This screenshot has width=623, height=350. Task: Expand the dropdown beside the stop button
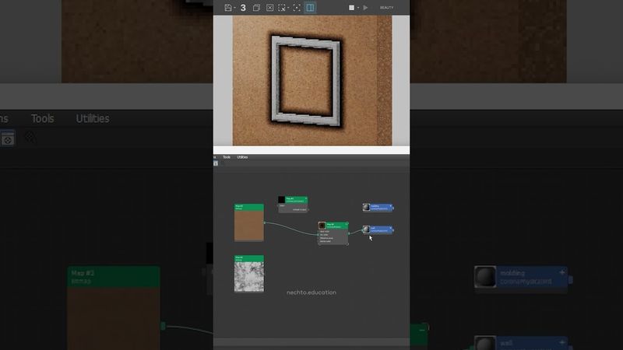(358, 8)
